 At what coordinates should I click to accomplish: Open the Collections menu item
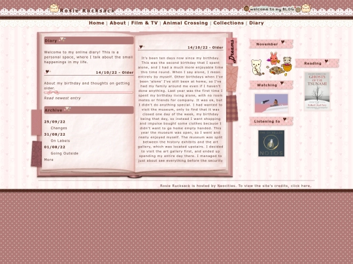[229, 23]
